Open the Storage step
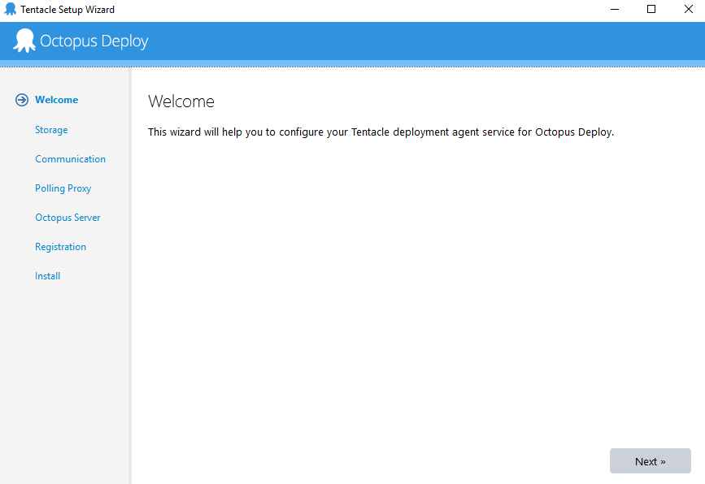This screenshot has height=484, width=705. click(x=51, y=130)
